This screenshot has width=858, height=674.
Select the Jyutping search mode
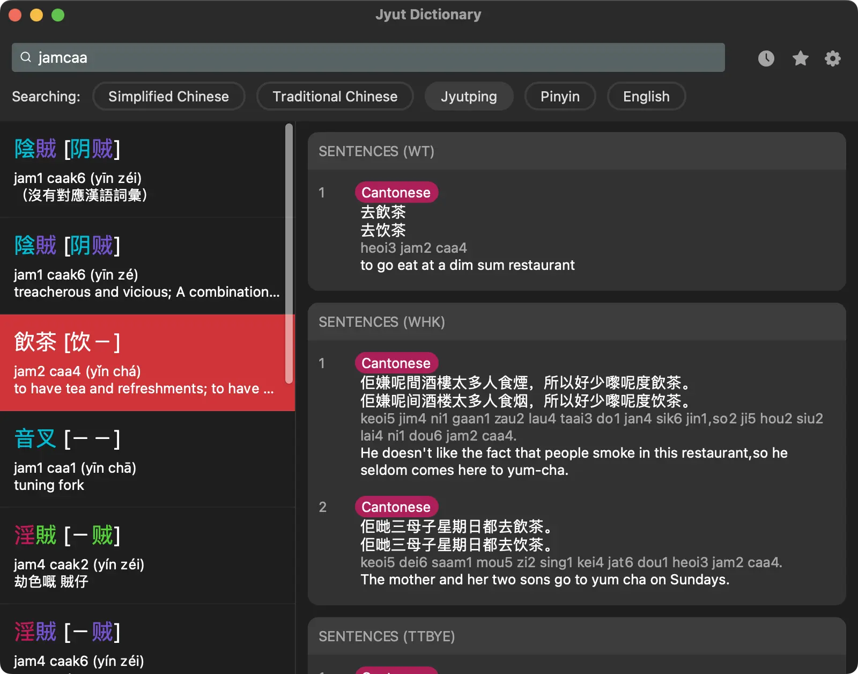[469, 96]
